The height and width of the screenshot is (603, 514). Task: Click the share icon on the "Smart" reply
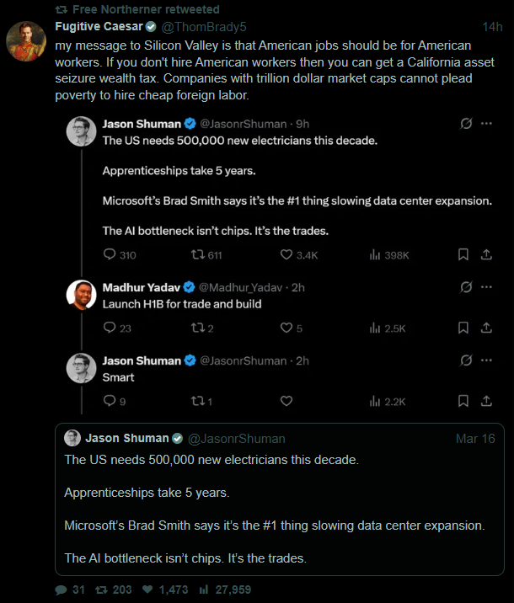coord(486,402)
